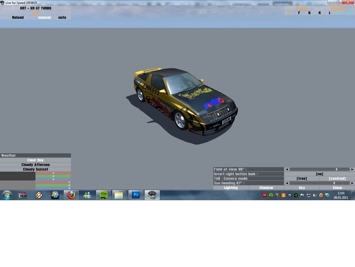Click the orange Java tray icon

[283, 195]
